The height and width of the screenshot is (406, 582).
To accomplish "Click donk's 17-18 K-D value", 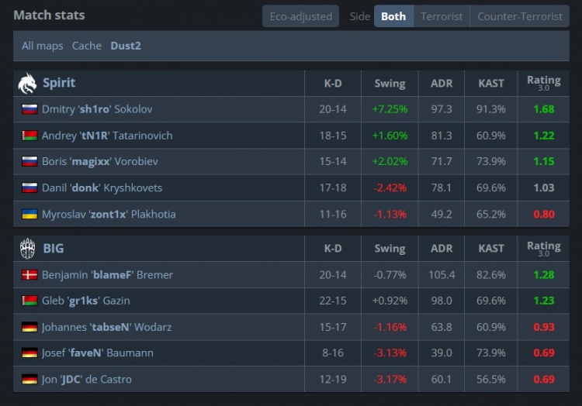I will [x=333, y=188].
